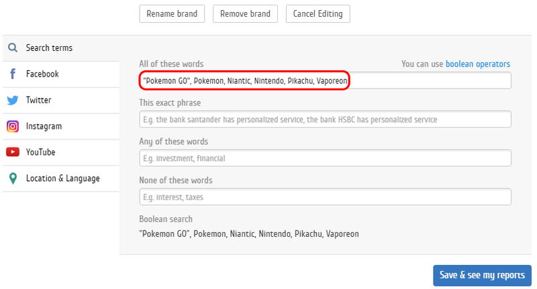Focus the All of these words field
537x289 pixels.
pyautogui.click(x=430, y=80)
